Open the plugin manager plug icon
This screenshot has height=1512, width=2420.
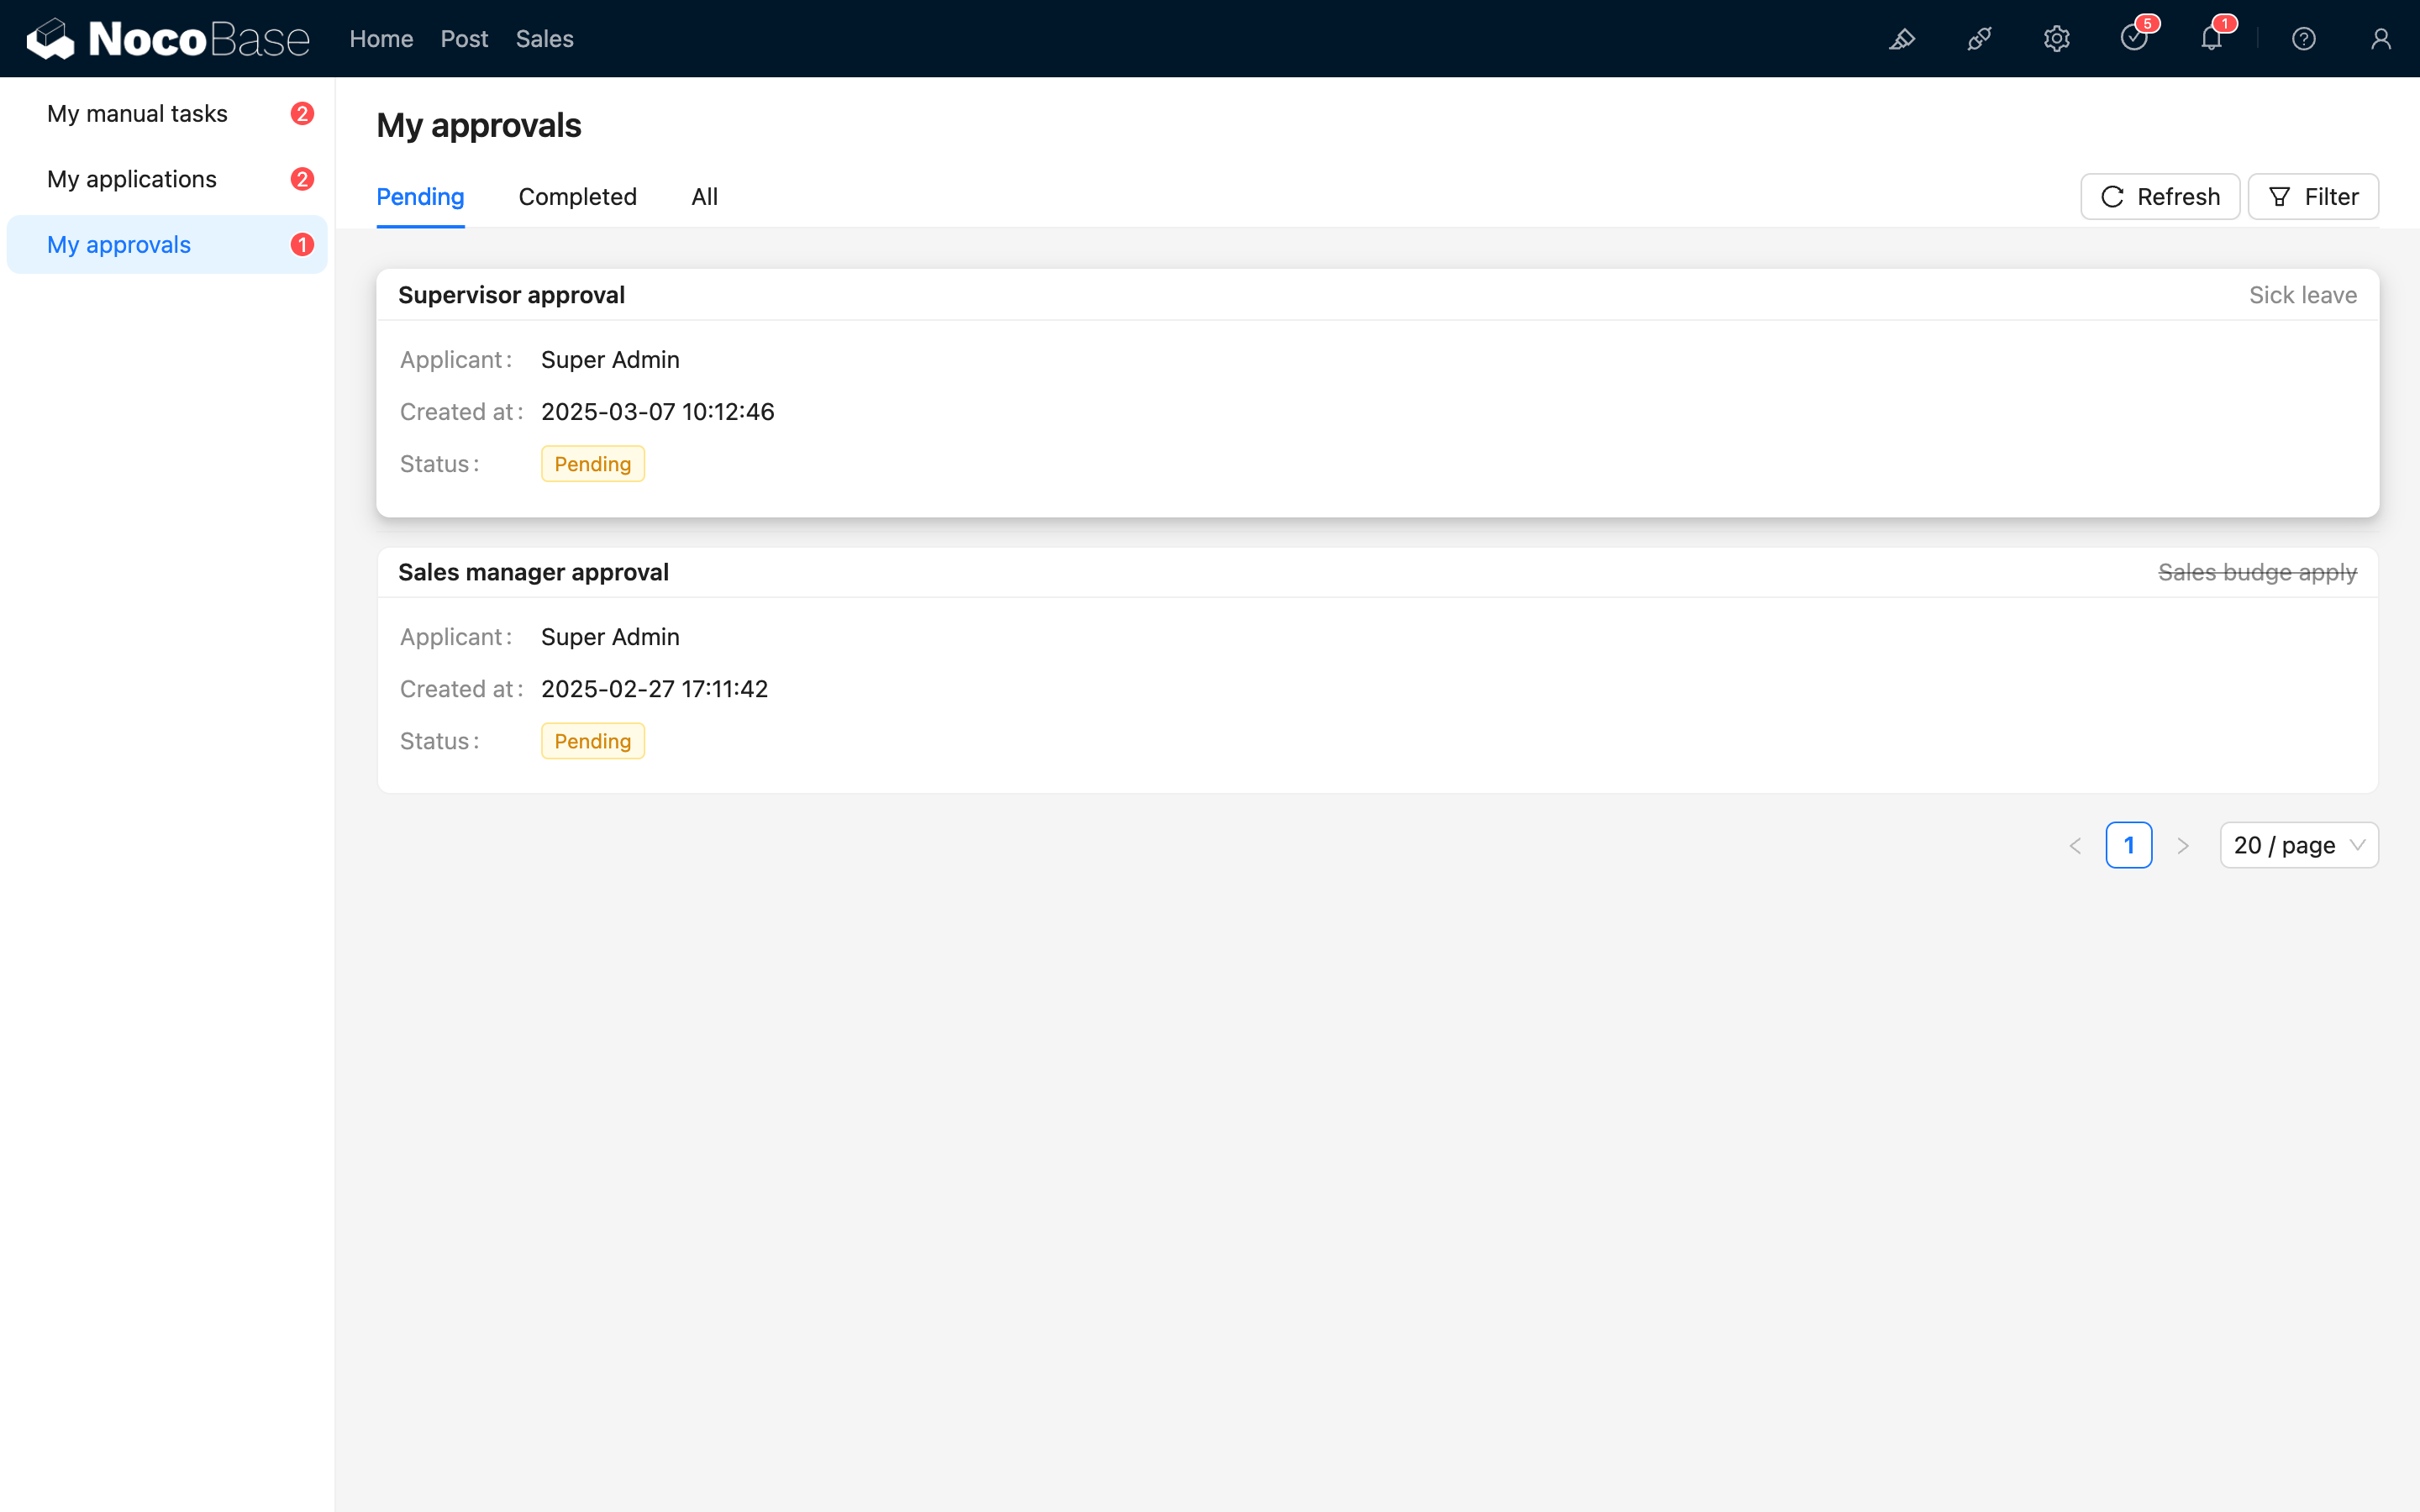1979,39
